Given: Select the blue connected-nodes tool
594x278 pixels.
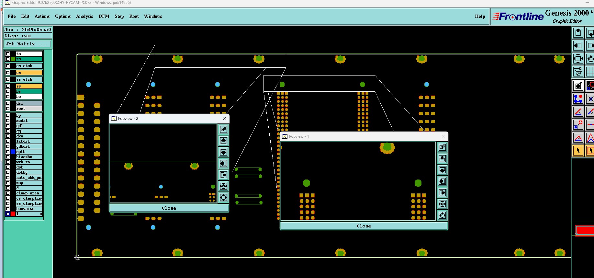Looking at the screenshot, I should (x=578, y=99).
